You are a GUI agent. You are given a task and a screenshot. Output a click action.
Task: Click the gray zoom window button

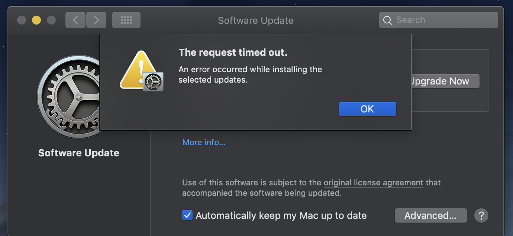click(51, 20)
